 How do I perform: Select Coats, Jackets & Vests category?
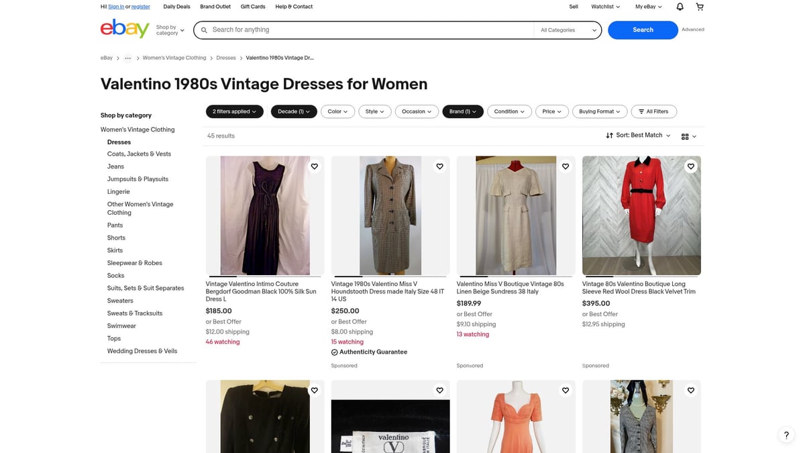[139, 154]
